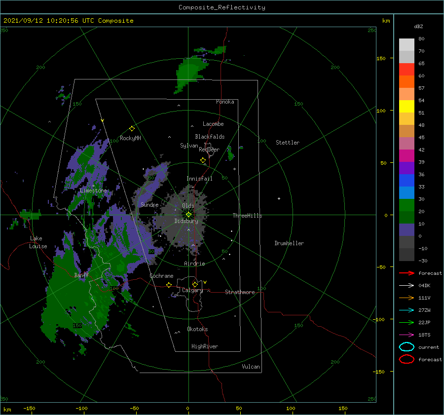Click the Stettler label

(288, 143)
